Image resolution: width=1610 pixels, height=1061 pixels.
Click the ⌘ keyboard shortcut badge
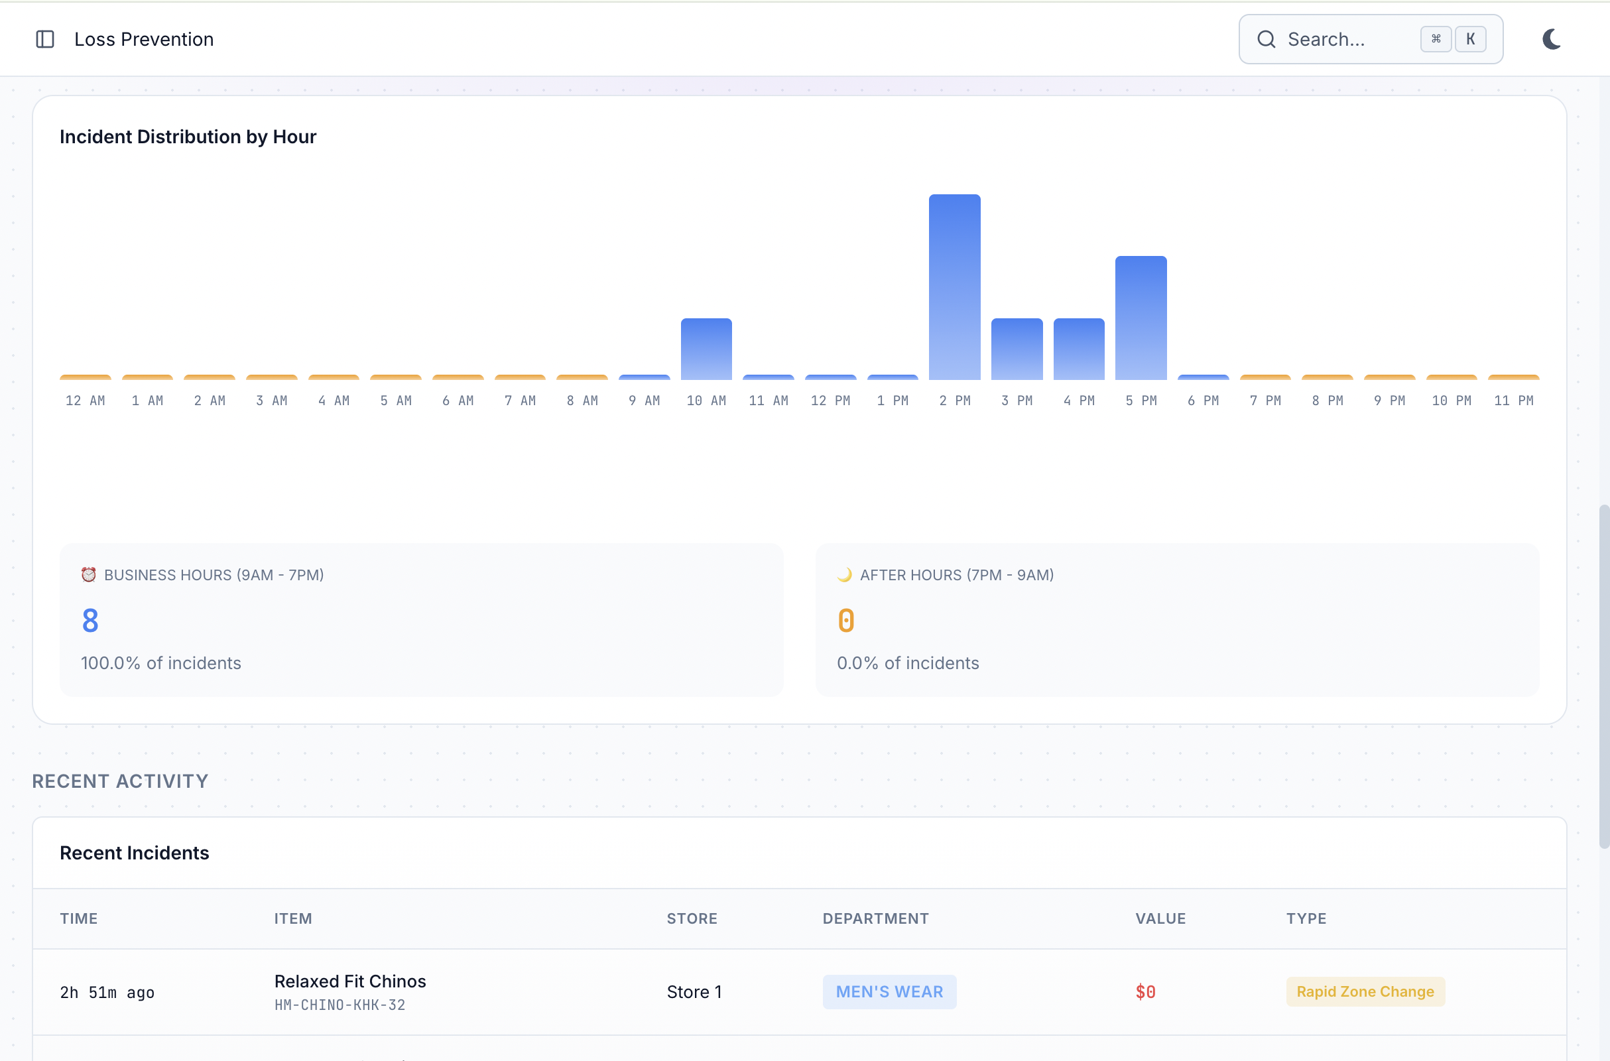point(1436,38)
